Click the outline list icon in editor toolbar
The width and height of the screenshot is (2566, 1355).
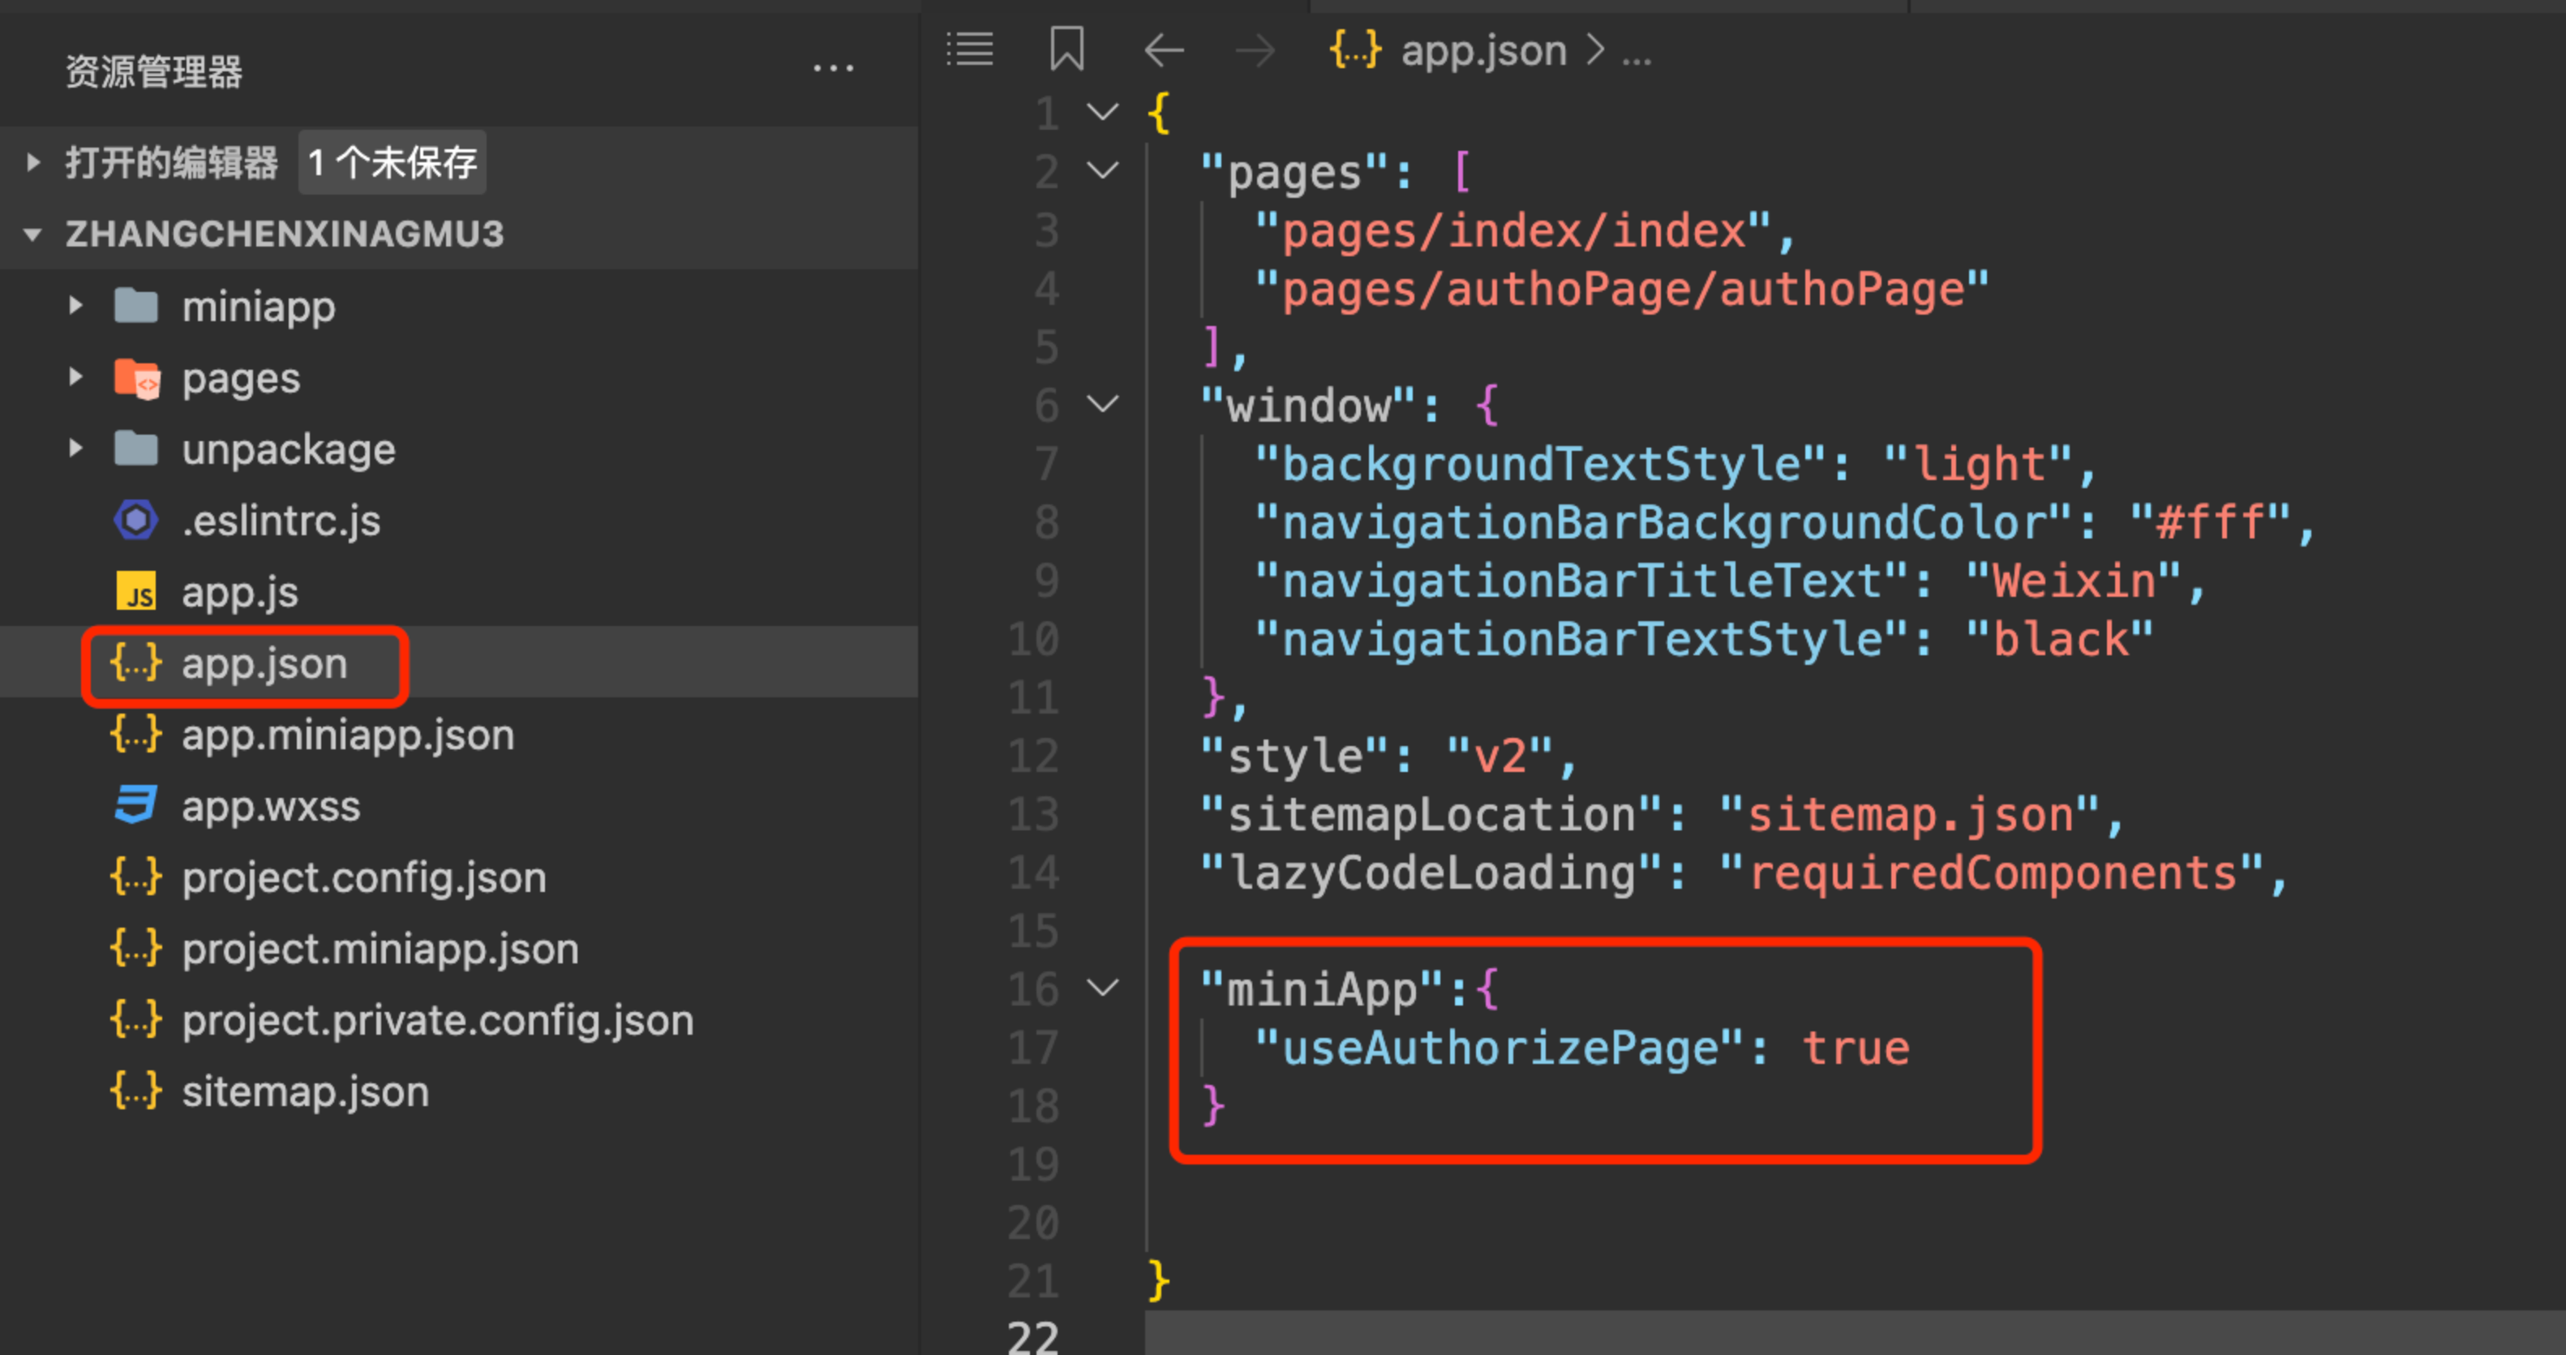[969, 49]
